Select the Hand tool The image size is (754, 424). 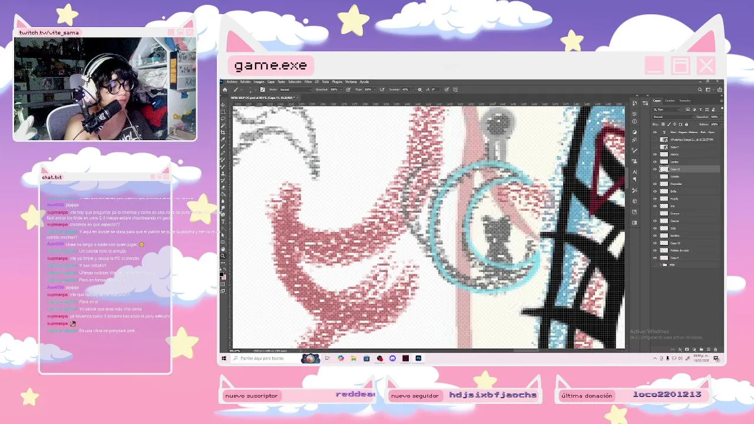click(223, 249)
